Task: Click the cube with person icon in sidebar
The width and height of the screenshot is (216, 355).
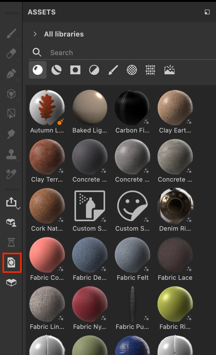Action: (11, 222)
